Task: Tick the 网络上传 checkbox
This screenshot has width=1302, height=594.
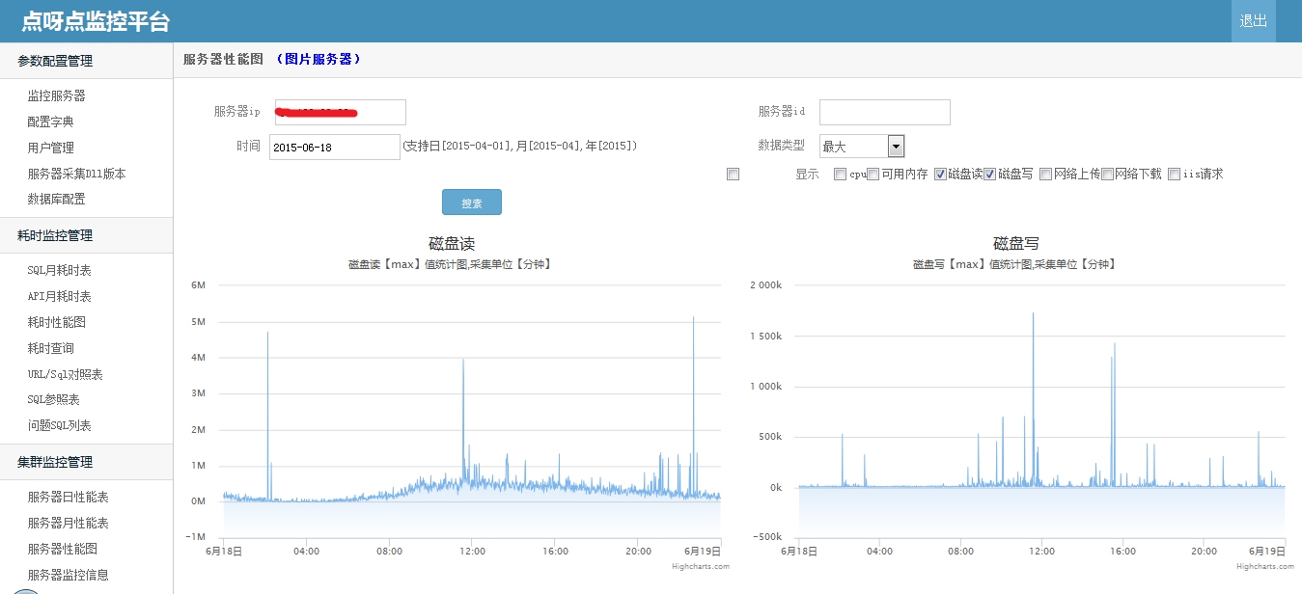Action: click(x=1045, y=175)
